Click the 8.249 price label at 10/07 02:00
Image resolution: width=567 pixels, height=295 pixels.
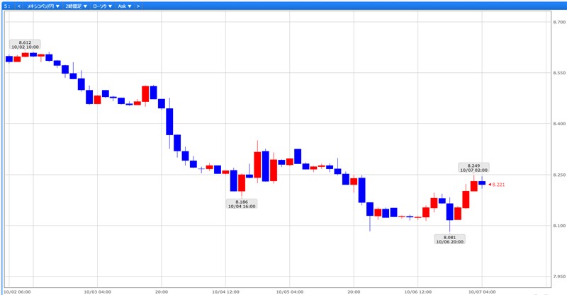point(474,167)
